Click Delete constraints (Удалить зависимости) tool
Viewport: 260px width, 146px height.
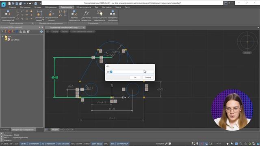(74, 15)
